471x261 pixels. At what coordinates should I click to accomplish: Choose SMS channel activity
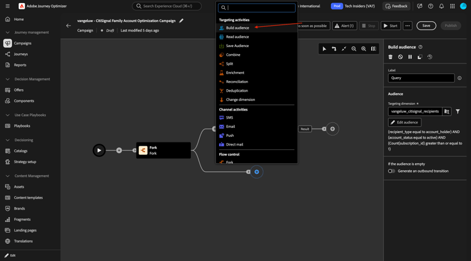(x=256, y=117)
